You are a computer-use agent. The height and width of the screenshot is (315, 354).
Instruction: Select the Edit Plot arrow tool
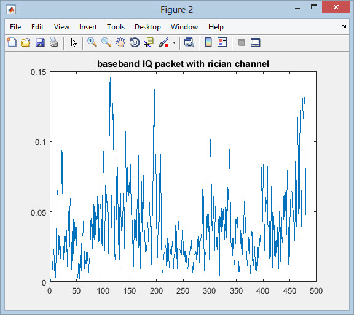click(74, 42)
